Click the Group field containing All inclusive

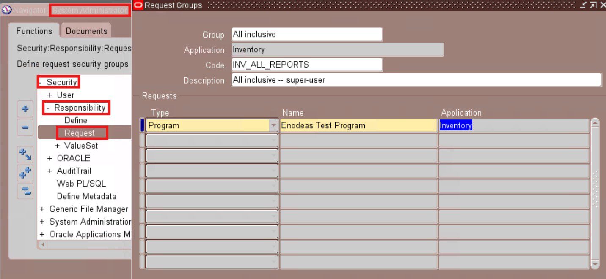[x=307, y=35]
